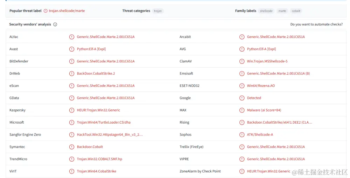Click Kaspersky's HEUR:Trojan.Win32.Generic result
This screenshot has height=178, width=350.
pyautogui.click(x=98, y=110)
